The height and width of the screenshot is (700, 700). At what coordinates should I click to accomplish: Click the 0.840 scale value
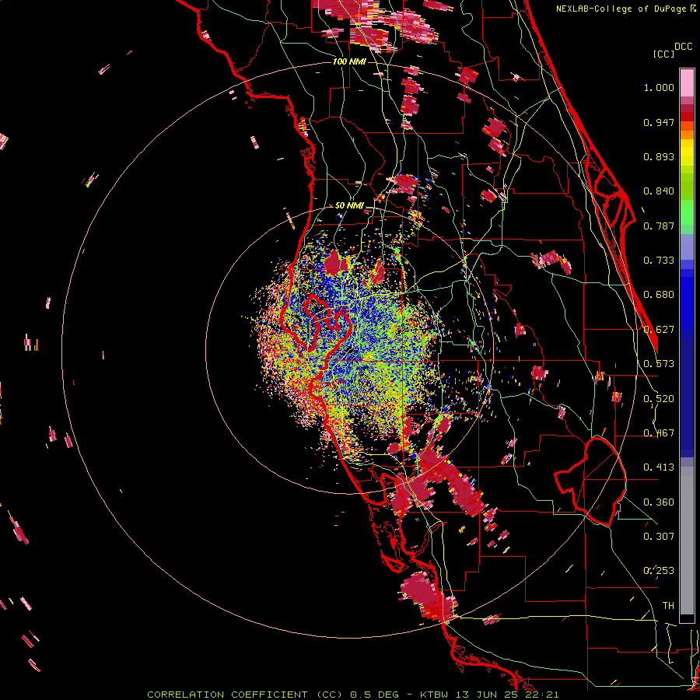659,191
